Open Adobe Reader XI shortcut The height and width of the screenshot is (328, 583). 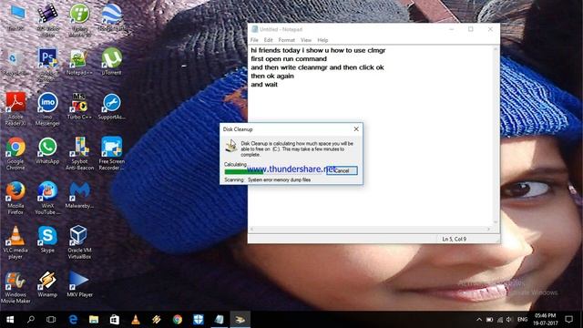pyautogui.click(x=15, y=108)
